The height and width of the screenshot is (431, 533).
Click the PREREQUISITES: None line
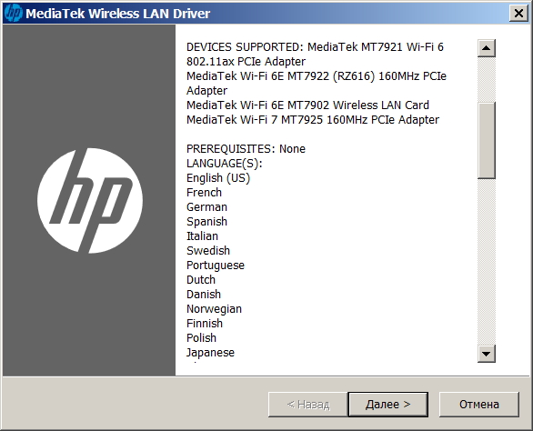pyautogui.click(x=246, y=149)
